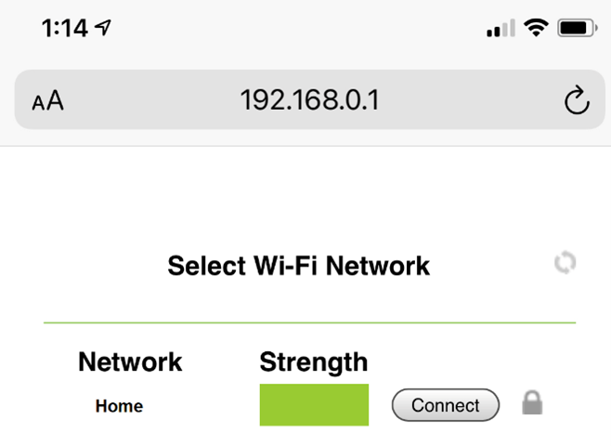Tap the cellular signal bars icon

(500, 30)
